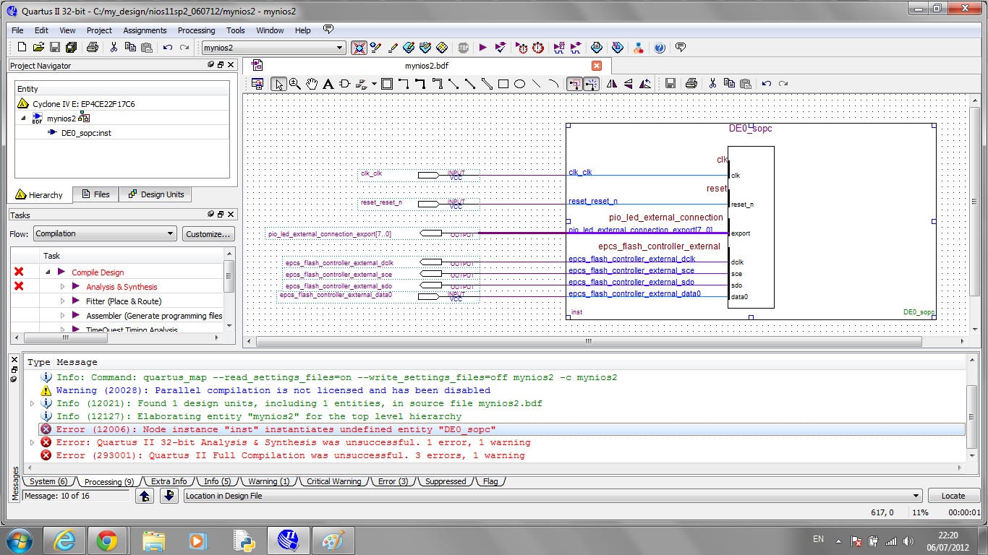The image size is (988, 555).
Task: Select the Zoom tool in schematic toolbar
Action: (x=295, y=84)
